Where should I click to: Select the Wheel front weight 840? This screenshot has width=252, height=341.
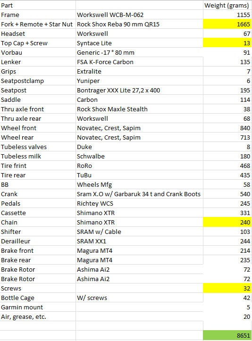point(227,128)
